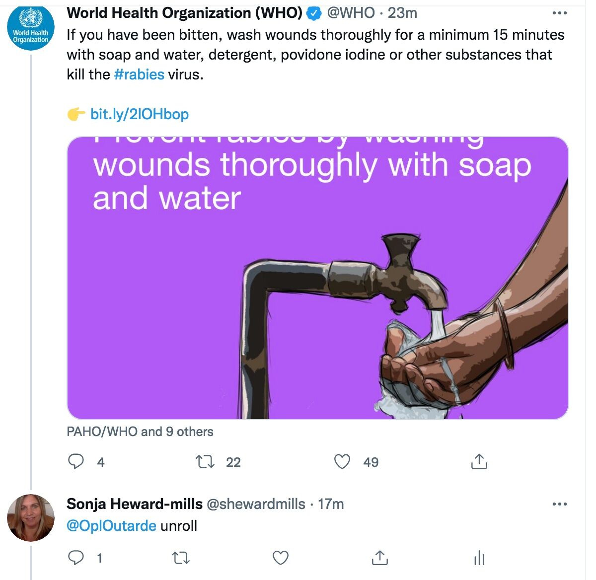Share Sonja's tweet

[x=380, y=558]
